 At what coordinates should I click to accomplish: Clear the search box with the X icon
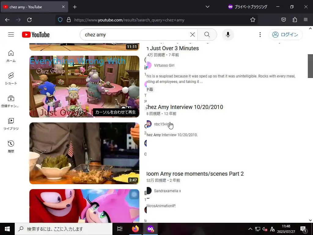point(193,35)
